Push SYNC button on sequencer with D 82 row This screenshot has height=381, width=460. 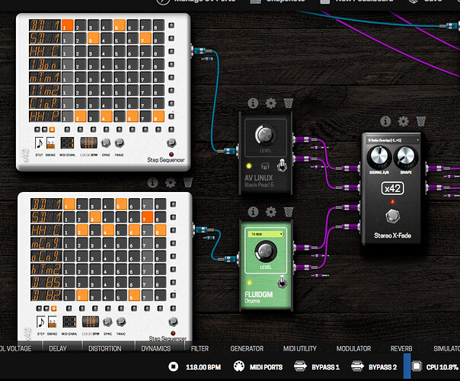[x=107, y=322]
